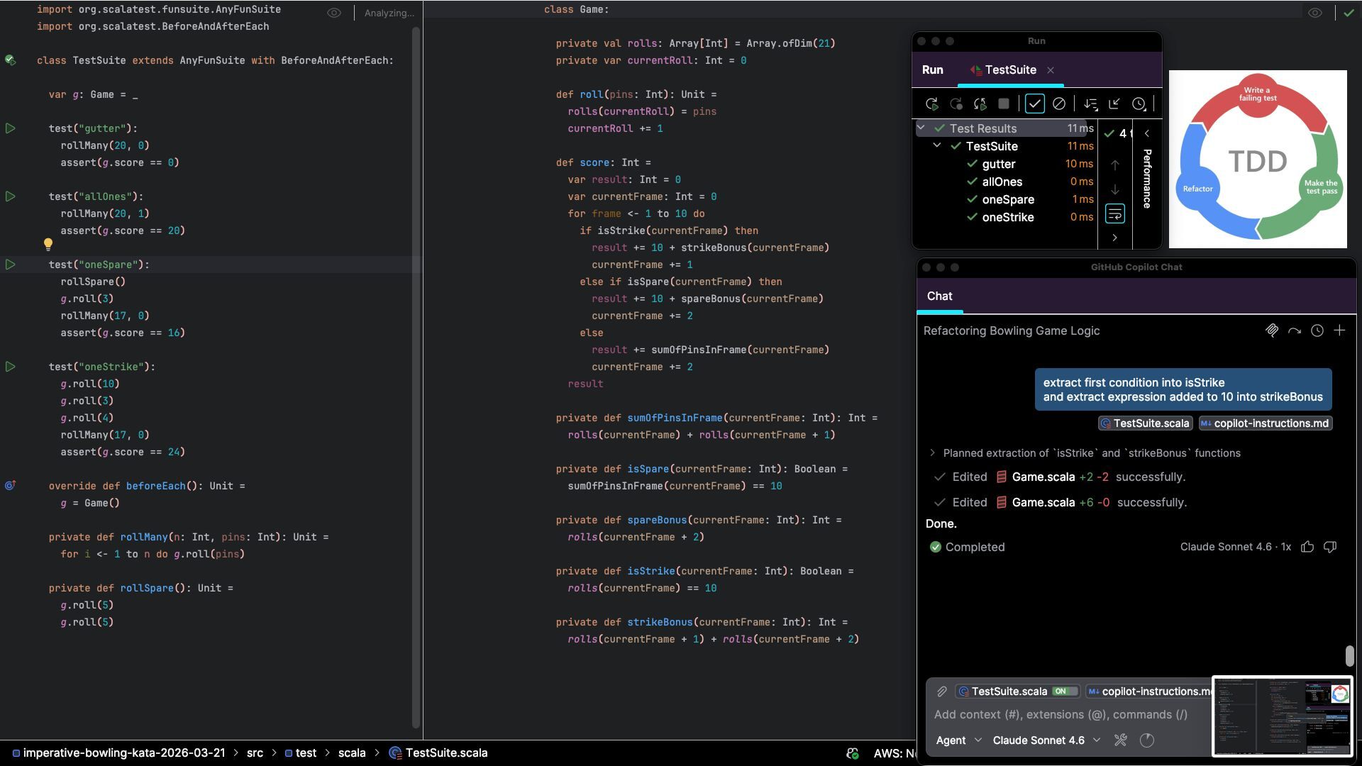Open Copilot chat history clock icon
Viewport: 1362px width, 766px height.
tap(1317, 331)
